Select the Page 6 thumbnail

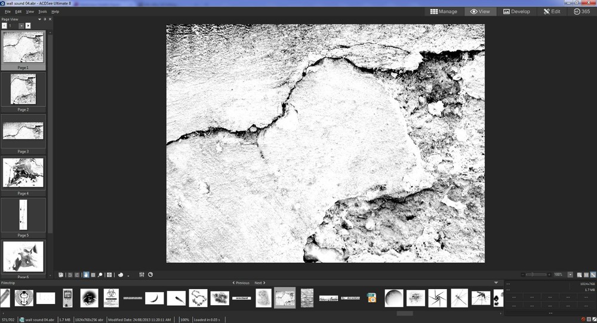[23, 259]
